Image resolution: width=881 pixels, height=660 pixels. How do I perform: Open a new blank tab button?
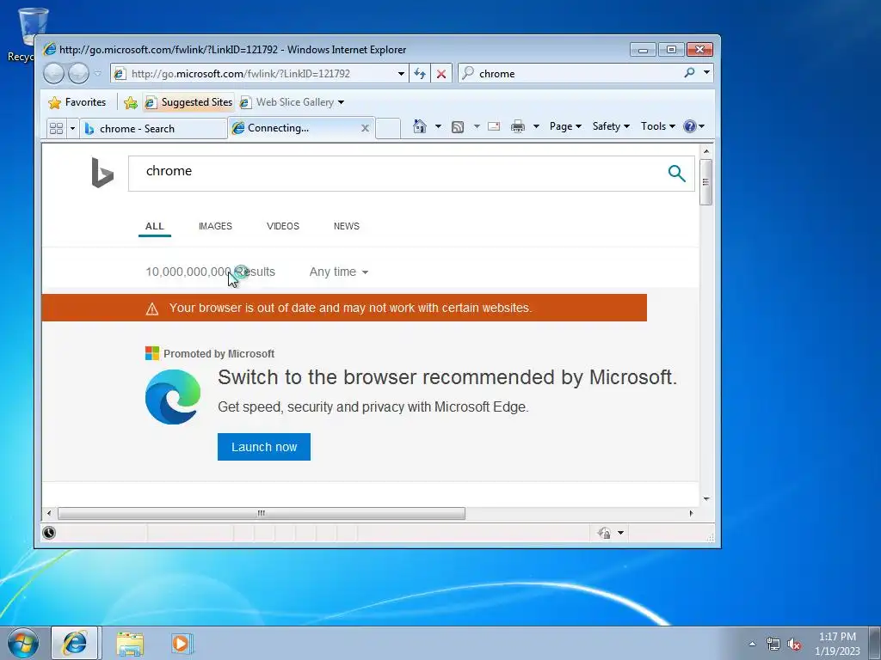[x=388, y=129]
